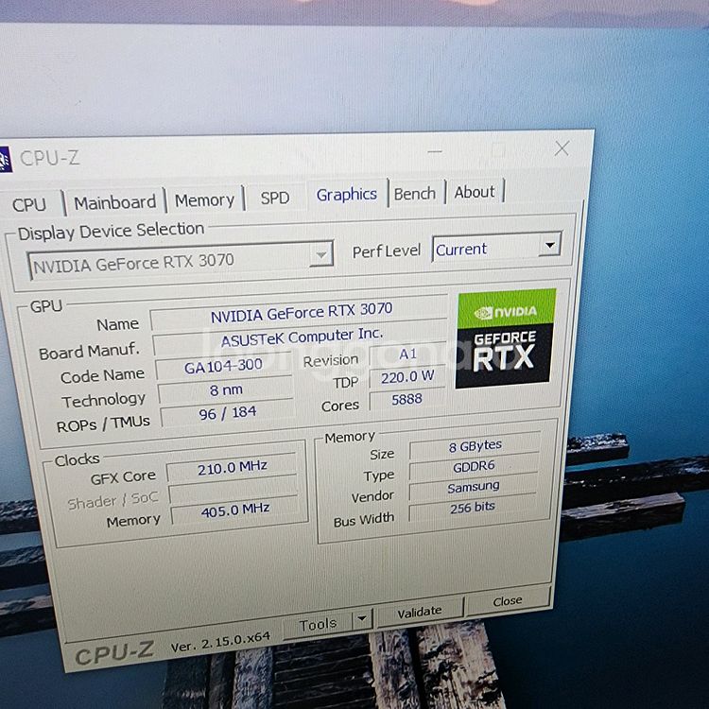Click the 5888 Cores value
Image resolution: width=709 pixels, height=709 pixels.
click(x=406, y=399)
